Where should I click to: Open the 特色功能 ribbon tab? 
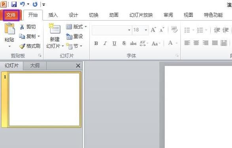pos(213,15)
